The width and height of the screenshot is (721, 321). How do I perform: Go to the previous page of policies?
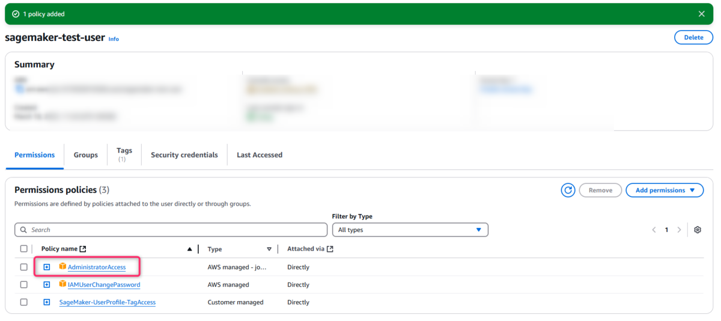(654, 230)
